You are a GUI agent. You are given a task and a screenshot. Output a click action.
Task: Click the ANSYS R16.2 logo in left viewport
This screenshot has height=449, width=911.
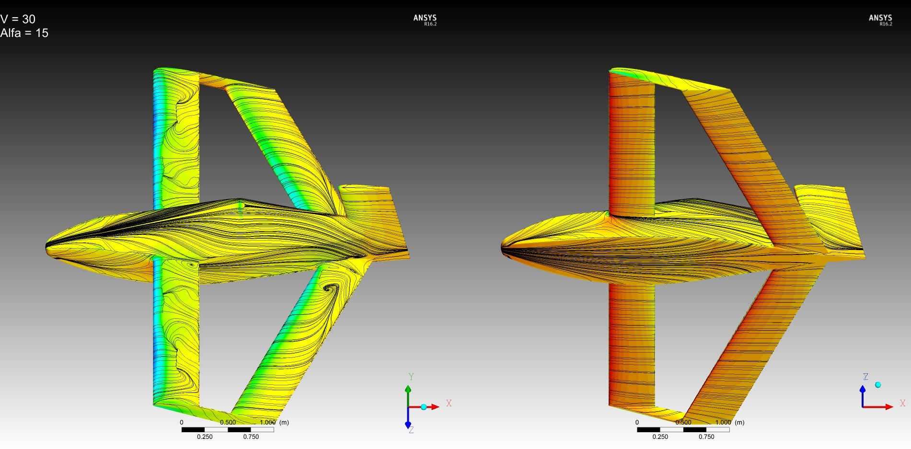425,20
